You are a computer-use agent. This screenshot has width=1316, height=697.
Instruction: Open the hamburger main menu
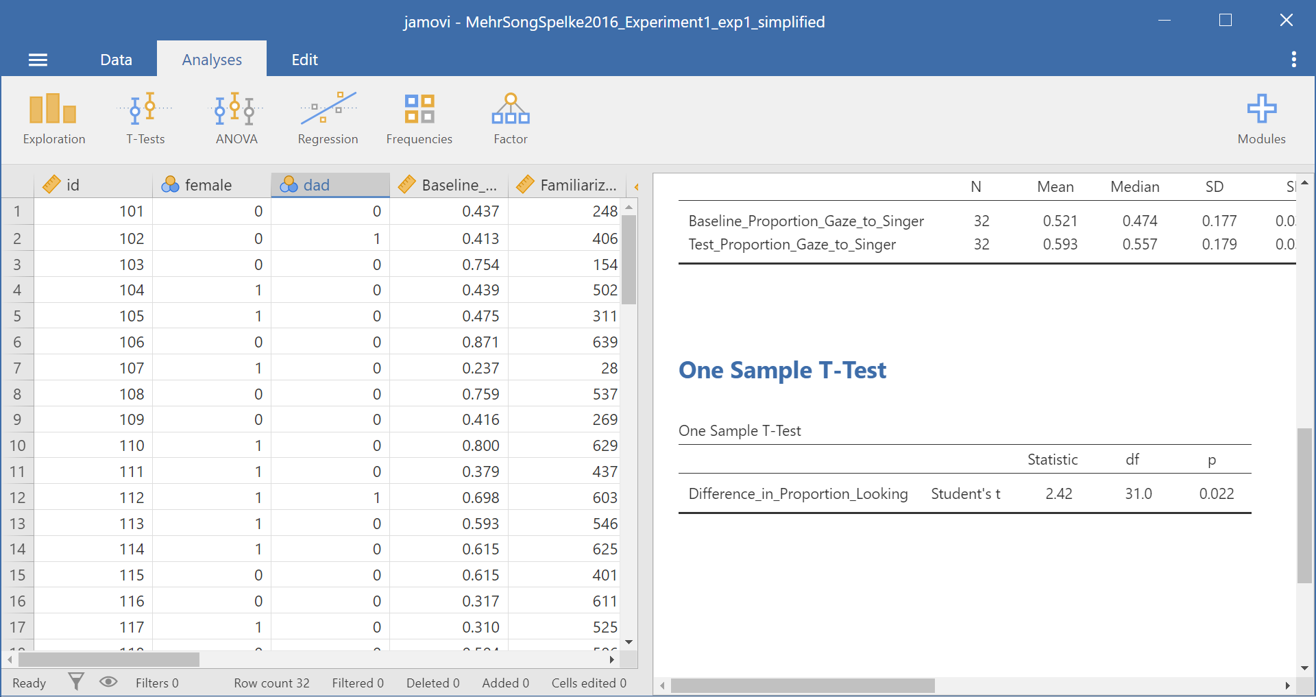pyautogui.click(x=38, y=60)
